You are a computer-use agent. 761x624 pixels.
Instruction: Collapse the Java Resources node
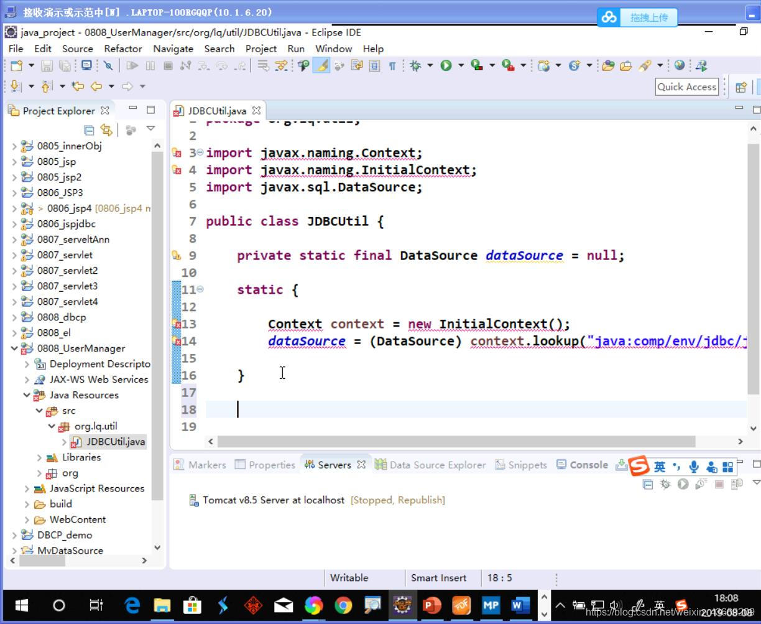pos(27,395)
